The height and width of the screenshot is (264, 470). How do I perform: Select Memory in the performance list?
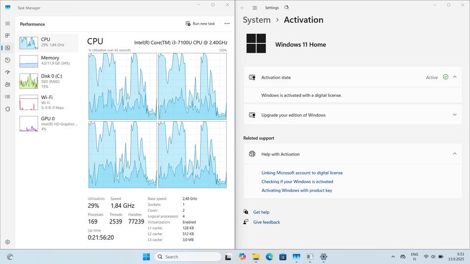tap(48, 61)
